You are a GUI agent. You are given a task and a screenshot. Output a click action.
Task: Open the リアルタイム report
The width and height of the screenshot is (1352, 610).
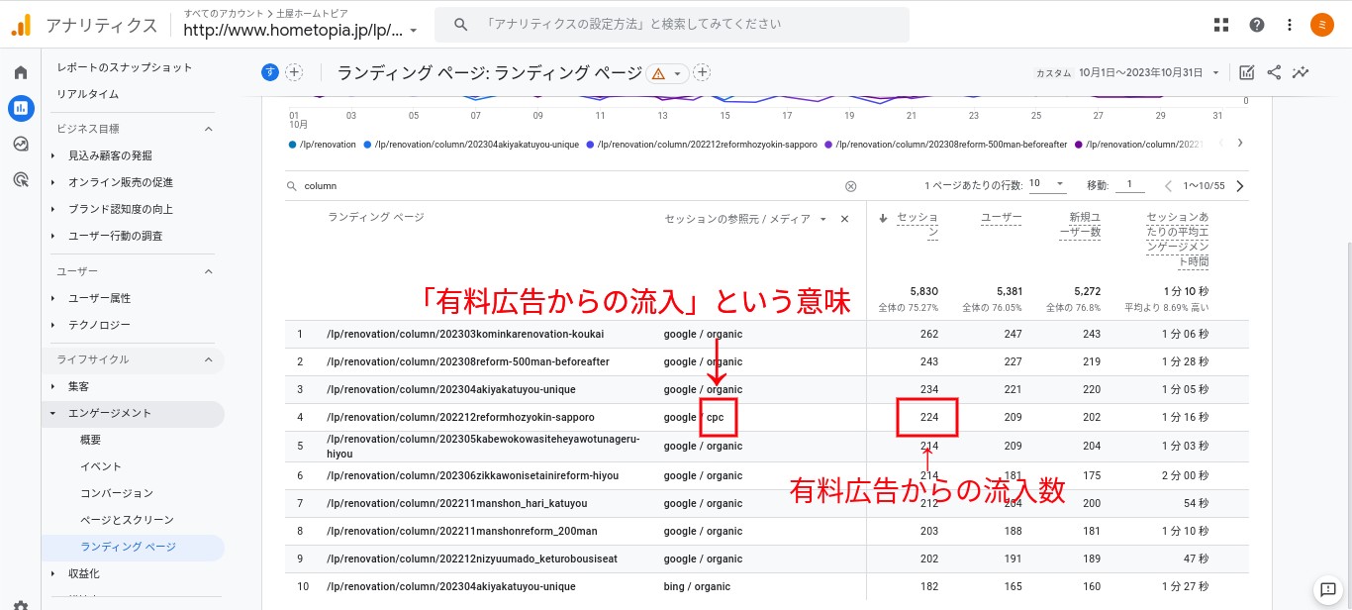click(87, 94)
